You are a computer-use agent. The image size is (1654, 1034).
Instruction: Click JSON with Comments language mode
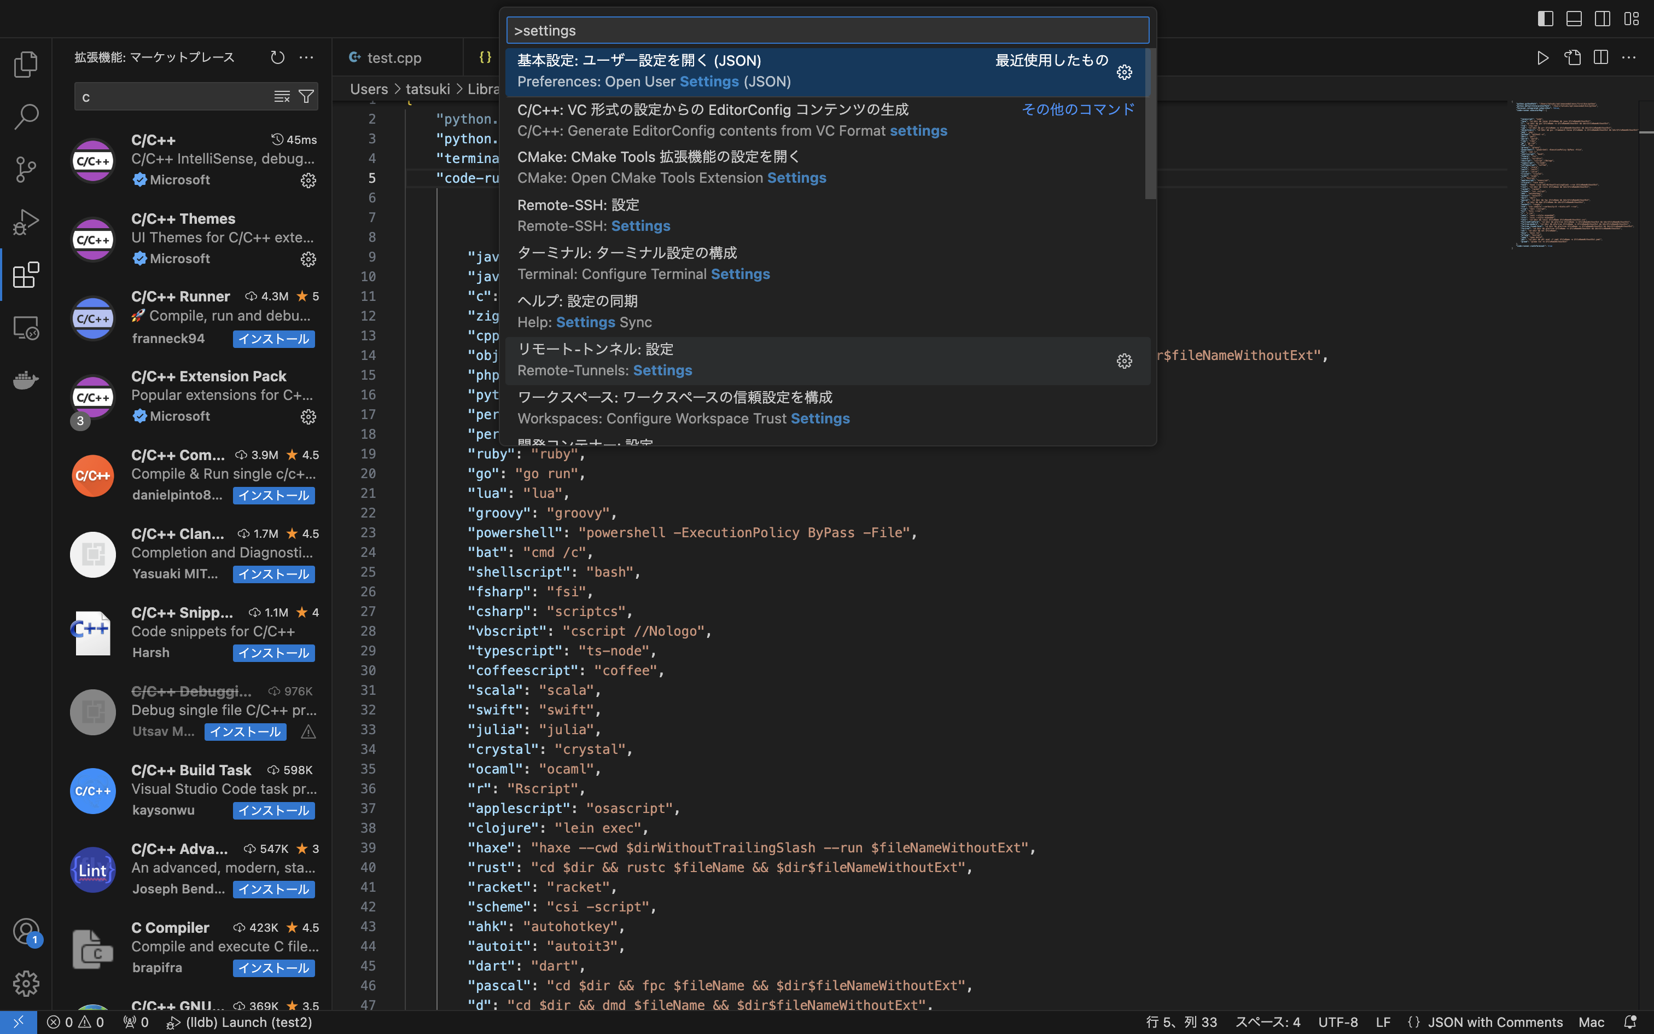[1495, 1022]
